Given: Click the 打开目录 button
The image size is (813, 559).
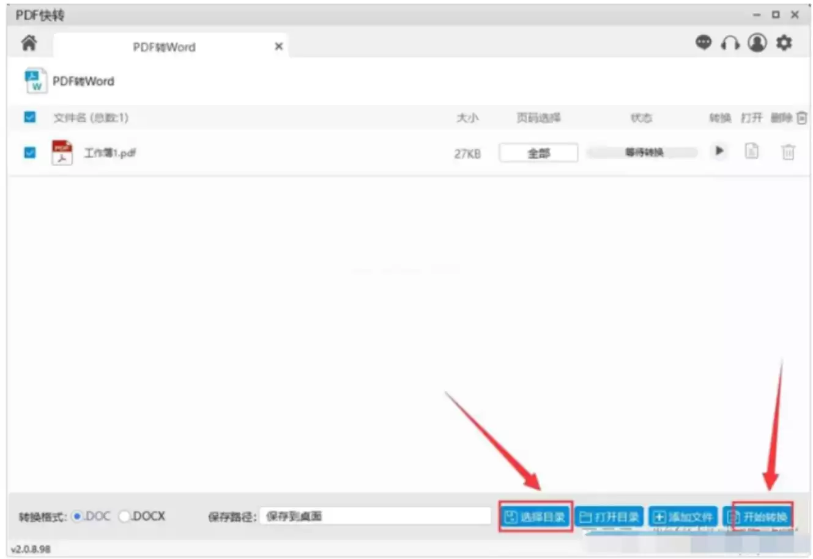Looking at the screenshot, I should [609, 517].
